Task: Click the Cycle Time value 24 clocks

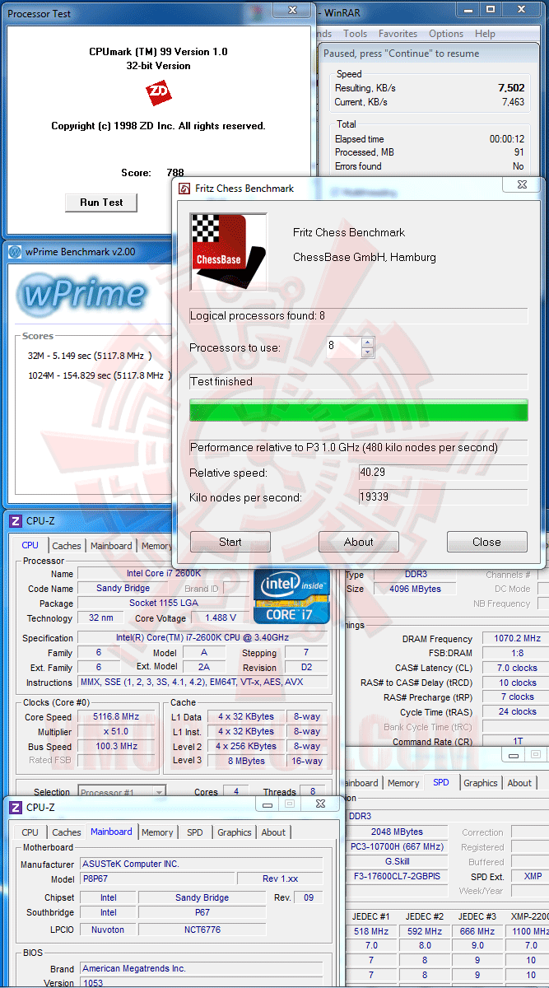Action: click(x=517, y=712)
